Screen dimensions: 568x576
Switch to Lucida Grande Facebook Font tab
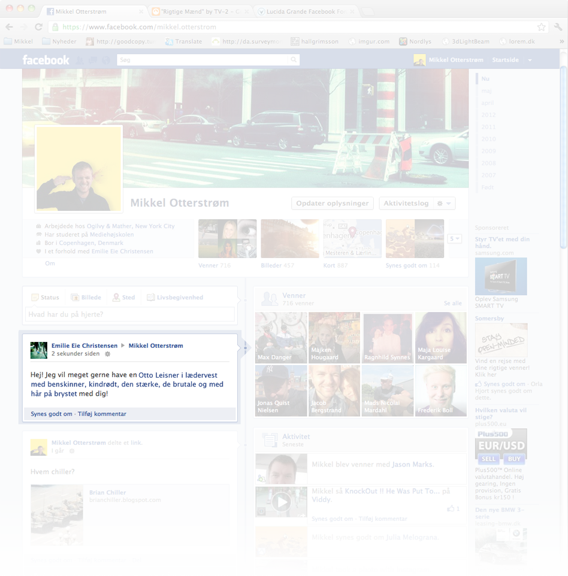click(306, 11)
